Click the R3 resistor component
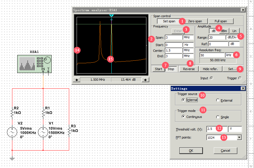 69,131
